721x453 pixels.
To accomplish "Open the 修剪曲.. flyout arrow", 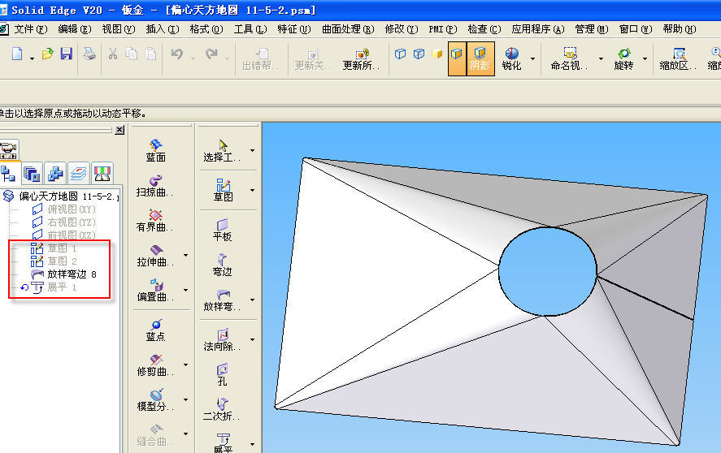I will tap(186, 365).
